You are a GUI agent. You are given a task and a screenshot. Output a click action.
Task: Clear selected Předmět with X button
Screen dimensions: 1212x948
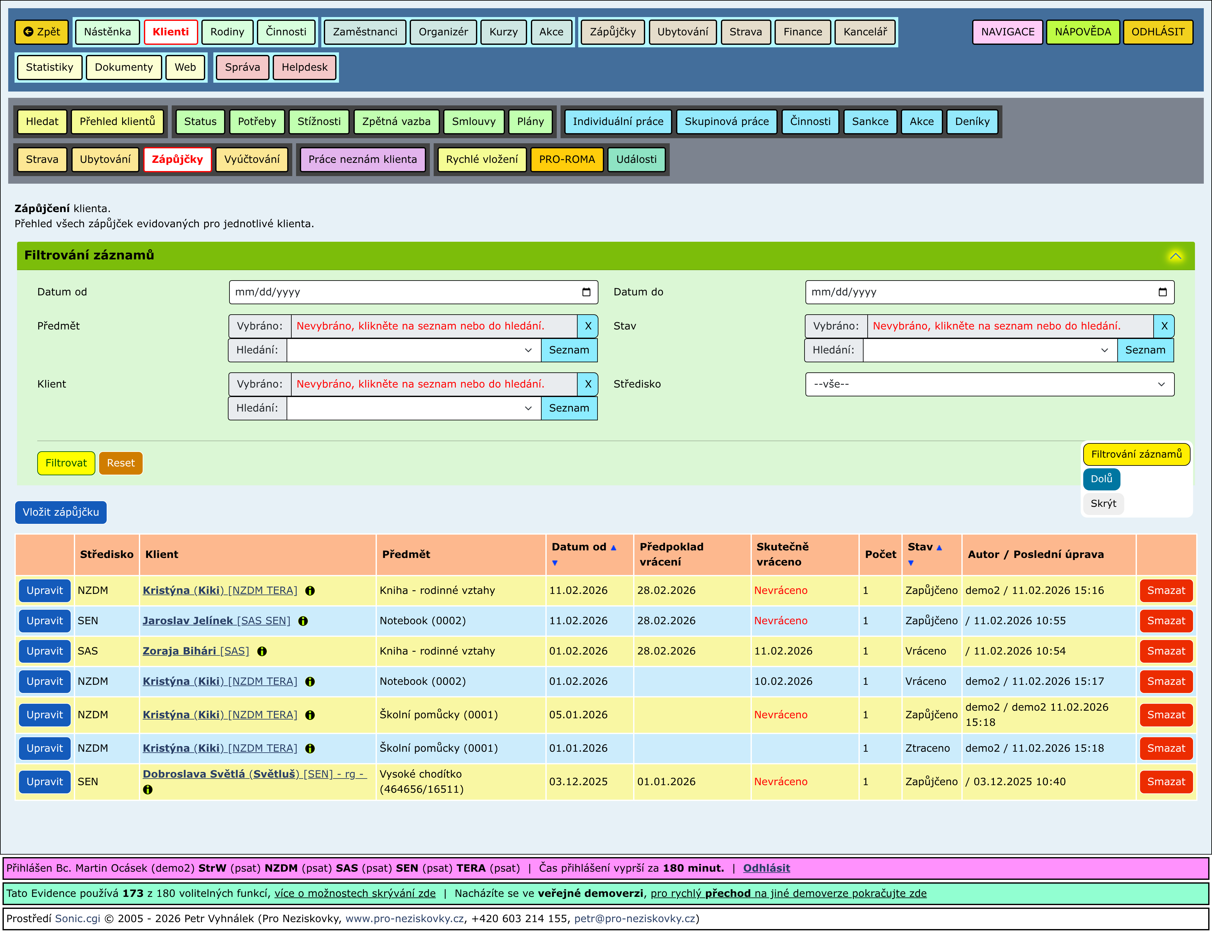click(587, 326)
